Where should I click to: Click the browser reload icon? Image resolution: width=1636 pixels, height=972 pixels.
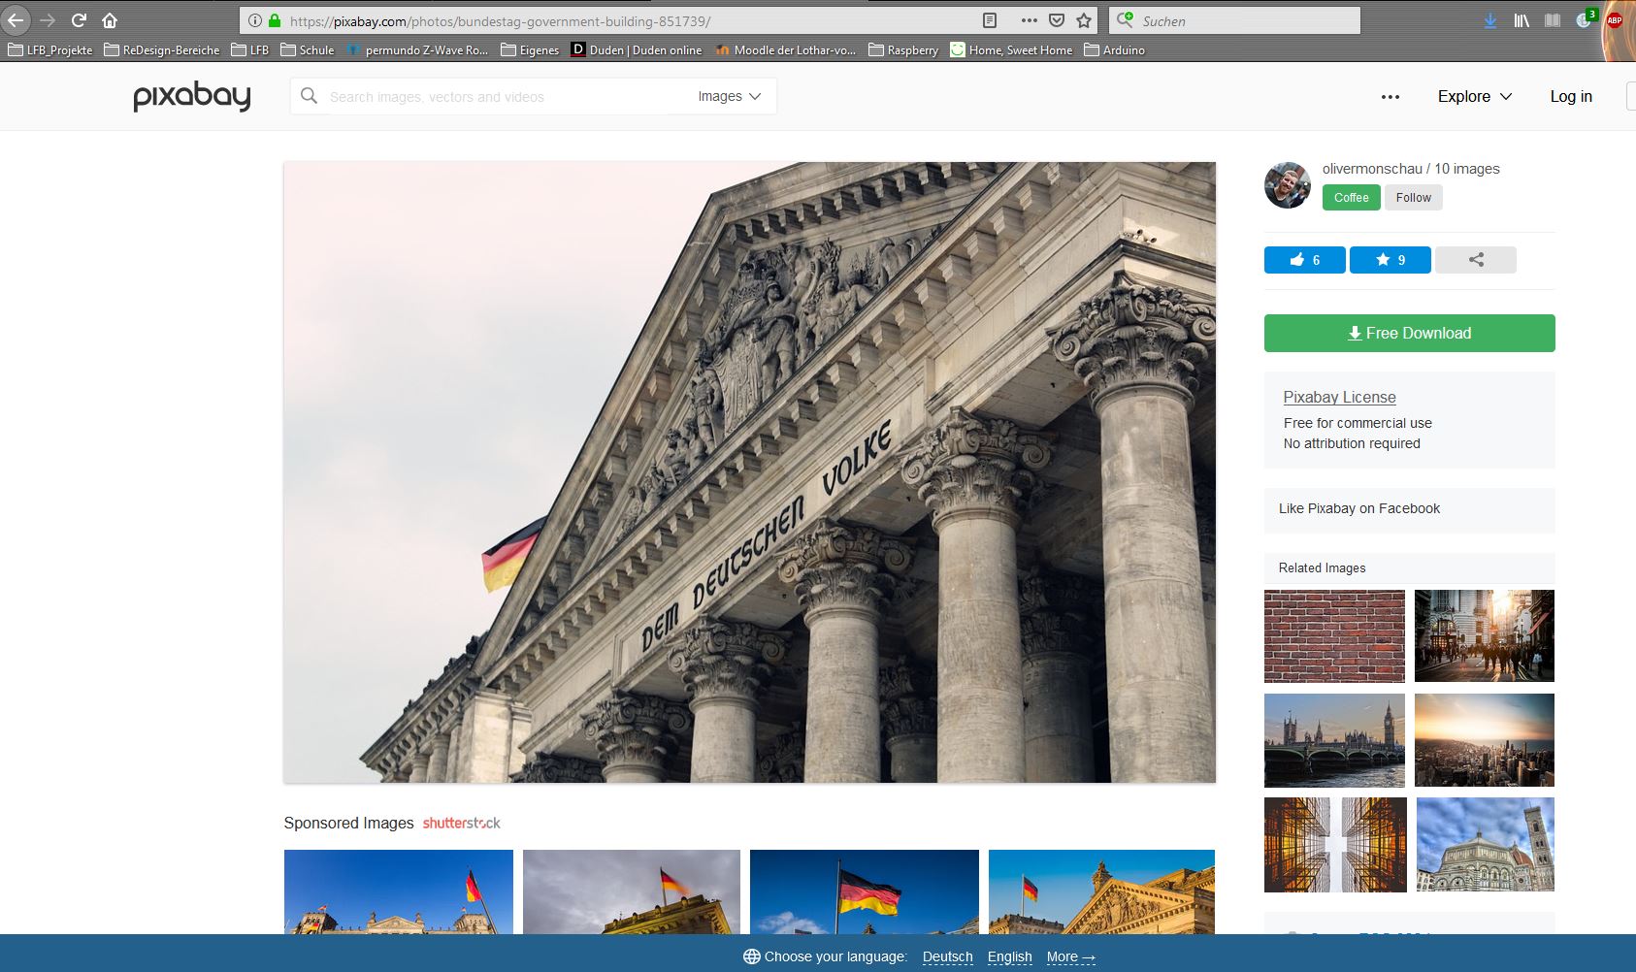pyautogui.click(x=80, y=20)
